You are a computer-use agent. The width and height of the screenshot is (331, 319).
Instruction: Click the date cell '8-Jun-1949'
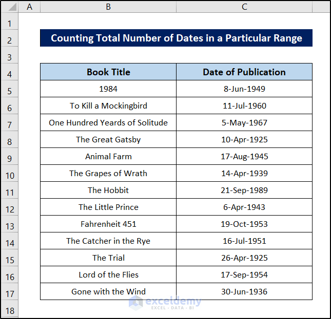point(244,89)
